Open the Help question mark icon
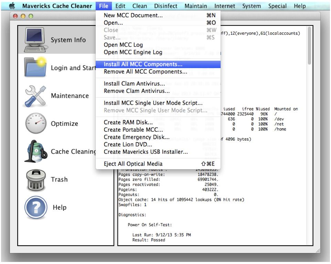The image size is (331, 264). point(35,207)
